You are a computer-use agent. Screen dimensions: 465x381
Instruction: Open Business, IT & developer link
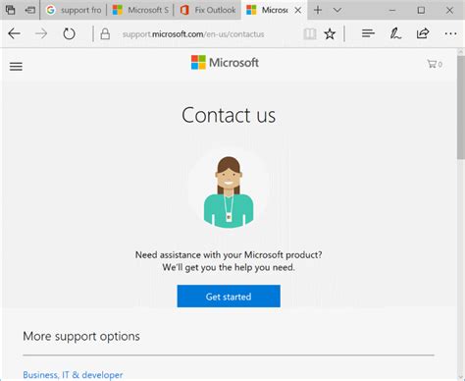point(73,375)
